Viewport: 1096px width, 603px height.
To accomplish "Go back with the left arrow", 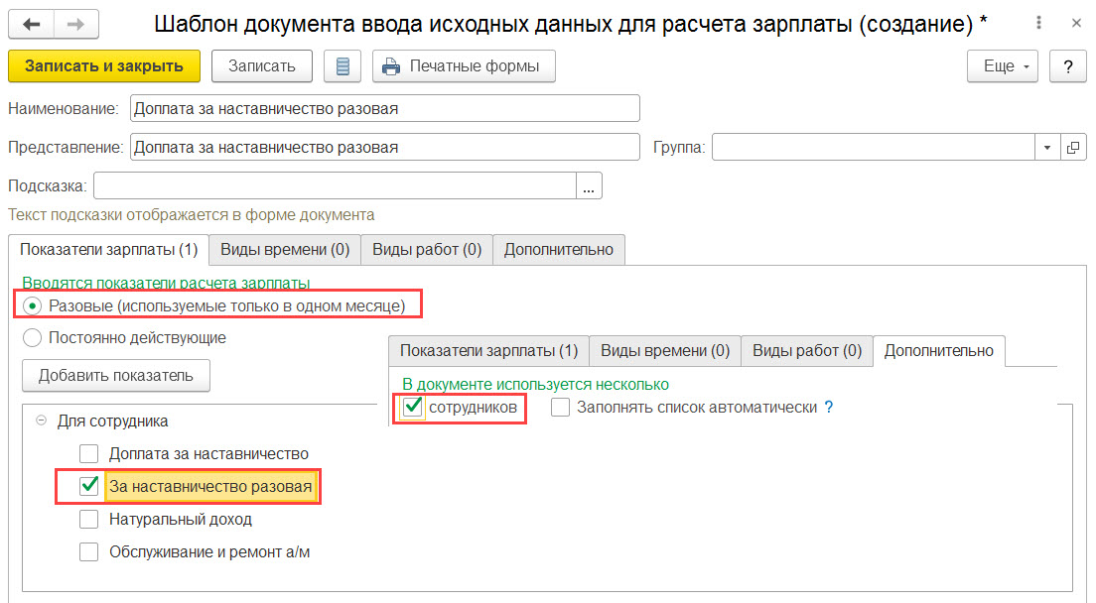I will (x=31, y=25).
